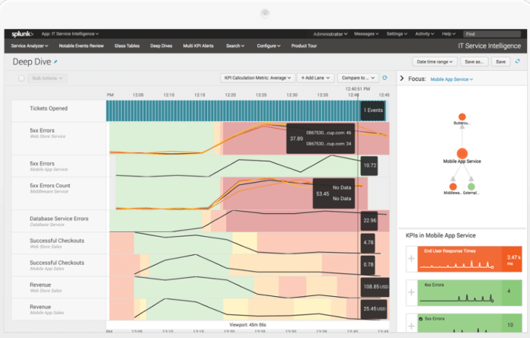
Task: Open Date time range picker
Action: [434, 62]
